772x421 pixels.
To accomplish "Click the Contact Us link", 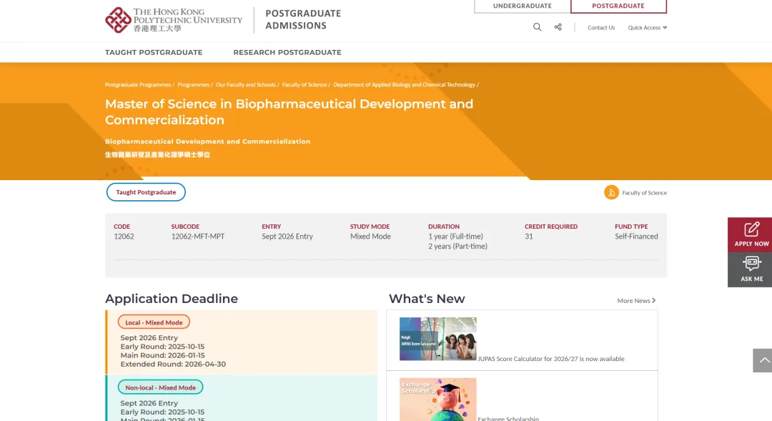I will 601,28.
